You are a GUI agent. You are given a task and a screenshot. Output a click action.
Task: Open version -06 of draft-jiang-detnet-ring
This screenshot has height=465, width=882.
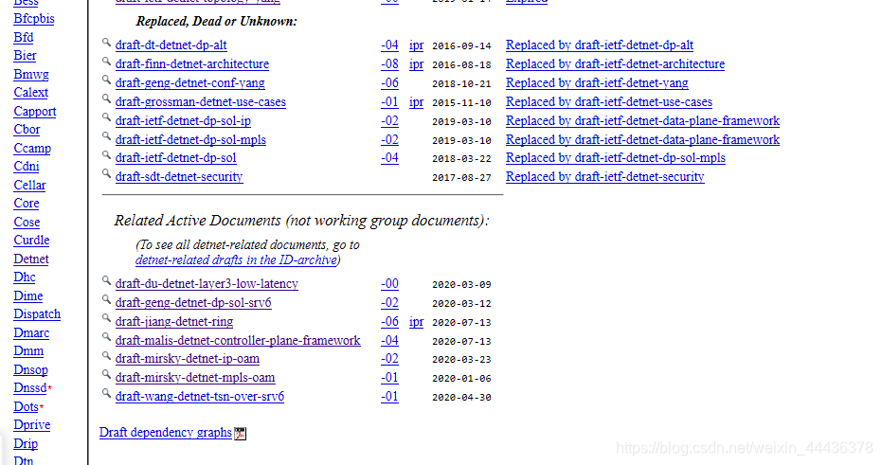point(389,322)
